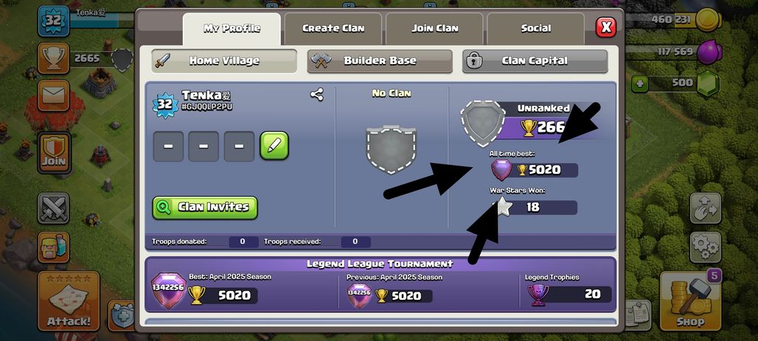Choose the locked Clan Capital view

[535, 61]
